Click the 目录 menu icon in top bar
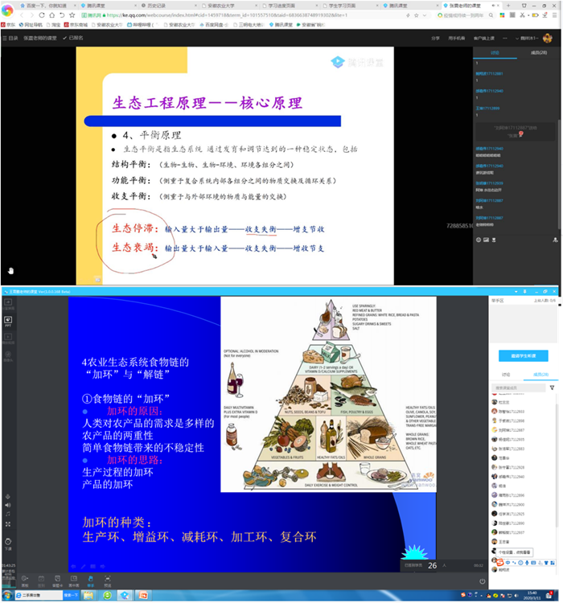 coord(10,38)
